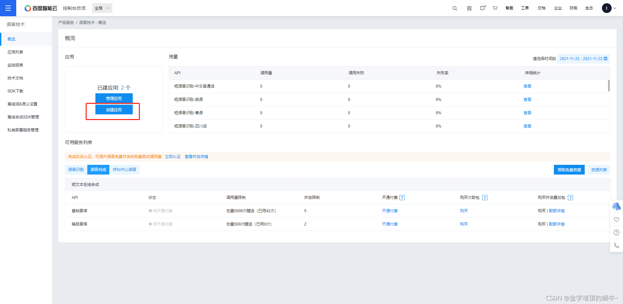Open the notification message icon with the red dot
Image resolution: width=623 pixels, height=304 pixels.
click(x=483, y=8)
